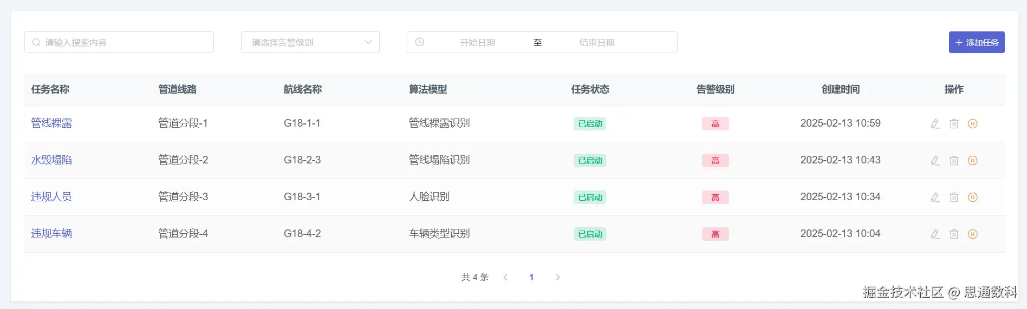
Task: Delete the 水毁塌陷 task via trash icon
Action: tap(954, 161)
